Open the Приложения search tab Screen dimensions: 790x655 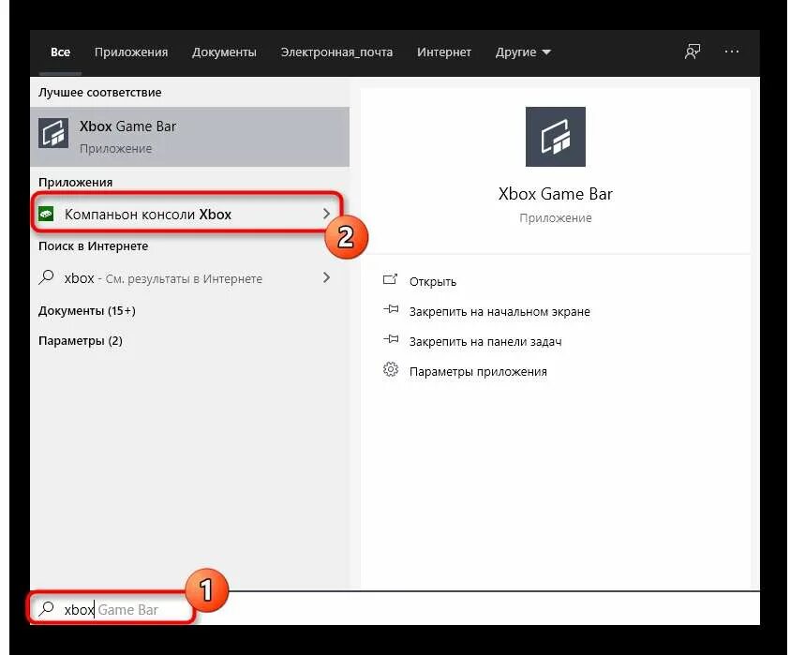(131, 52)
